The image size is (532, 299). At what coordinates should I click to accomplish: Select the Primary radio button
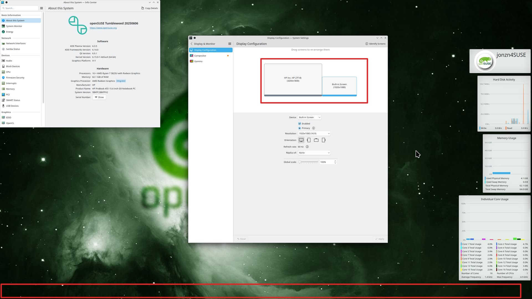point(300,128)
